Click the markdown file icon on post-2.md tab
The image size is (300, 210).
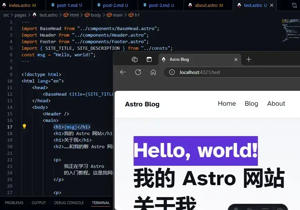coord(99,5)
